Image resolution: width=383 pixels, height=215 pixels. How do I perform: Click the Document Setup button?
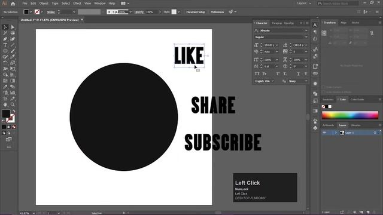coord(196,12)
